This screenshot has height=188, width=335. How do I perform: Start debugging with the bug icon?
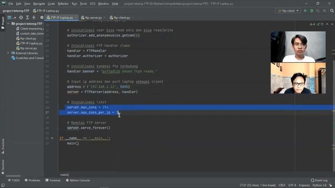[x=311, y=10]
